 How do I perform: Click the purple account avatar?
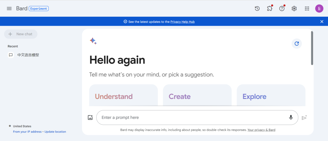tap(319, 8)
